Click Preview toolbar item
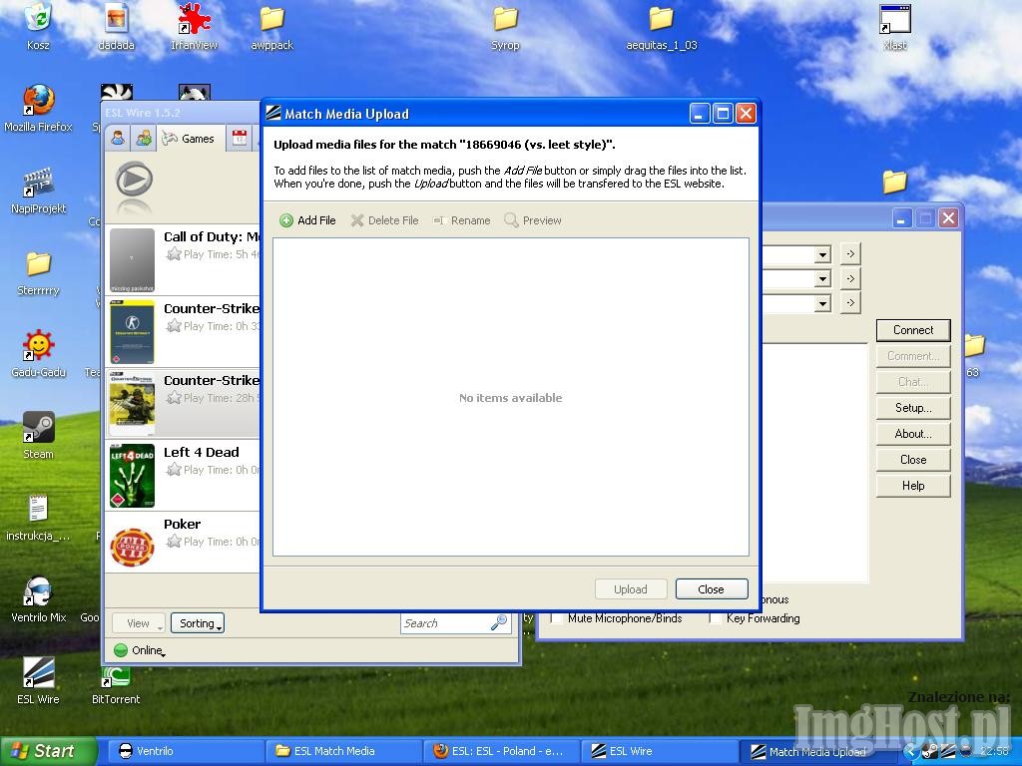Screen dimensions: 1022x766 pyautogui.click(x=533, y=220)
